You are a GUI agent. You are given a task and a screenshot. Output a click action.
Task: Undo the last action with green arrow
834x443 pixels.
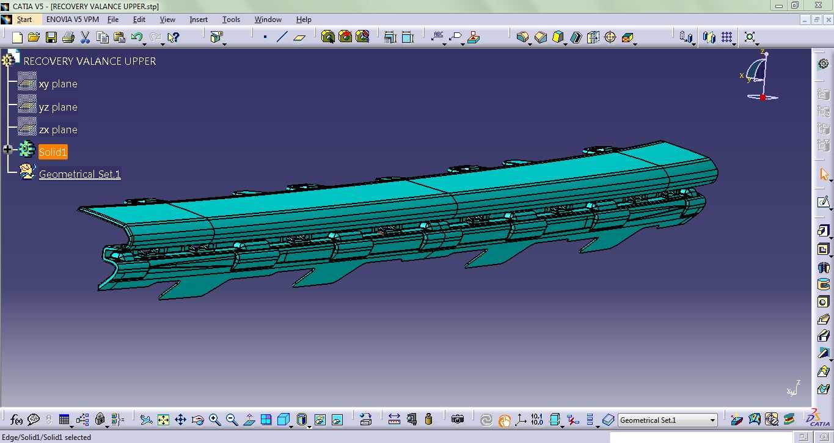137,37
